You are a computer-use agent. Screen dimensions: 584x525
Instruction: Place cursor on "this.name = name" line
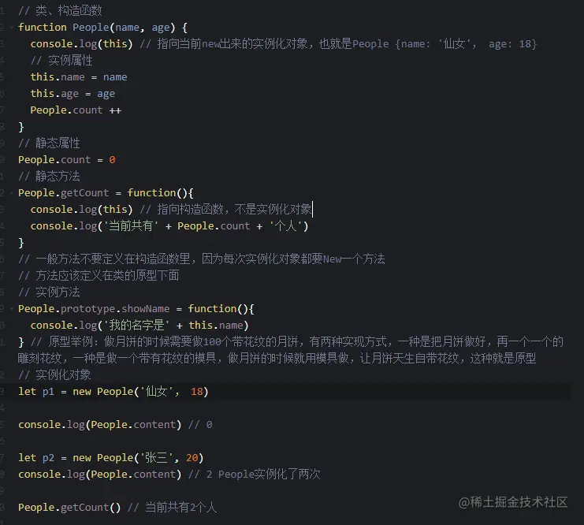[x=78, y=76]
